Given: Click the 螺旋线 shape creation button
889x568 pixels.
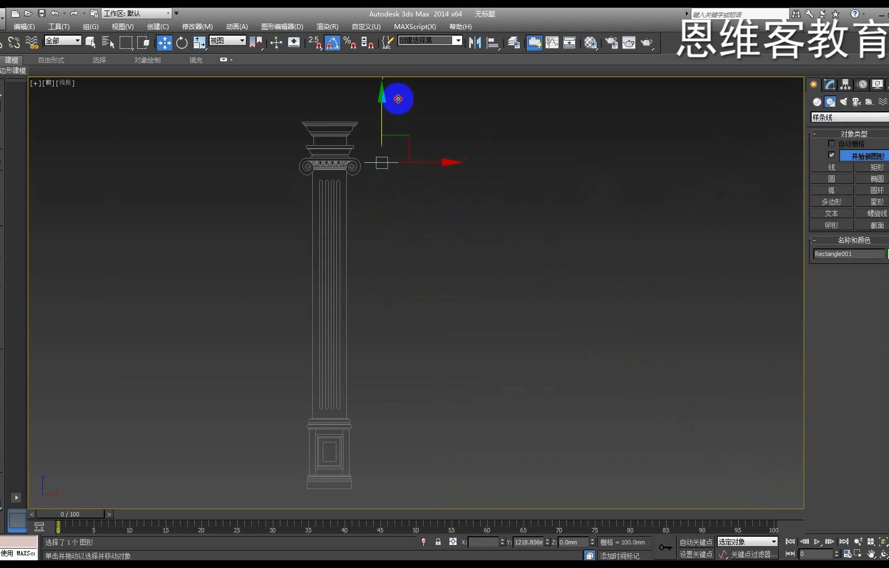Looking at the screenshot, I should point(876,213).
